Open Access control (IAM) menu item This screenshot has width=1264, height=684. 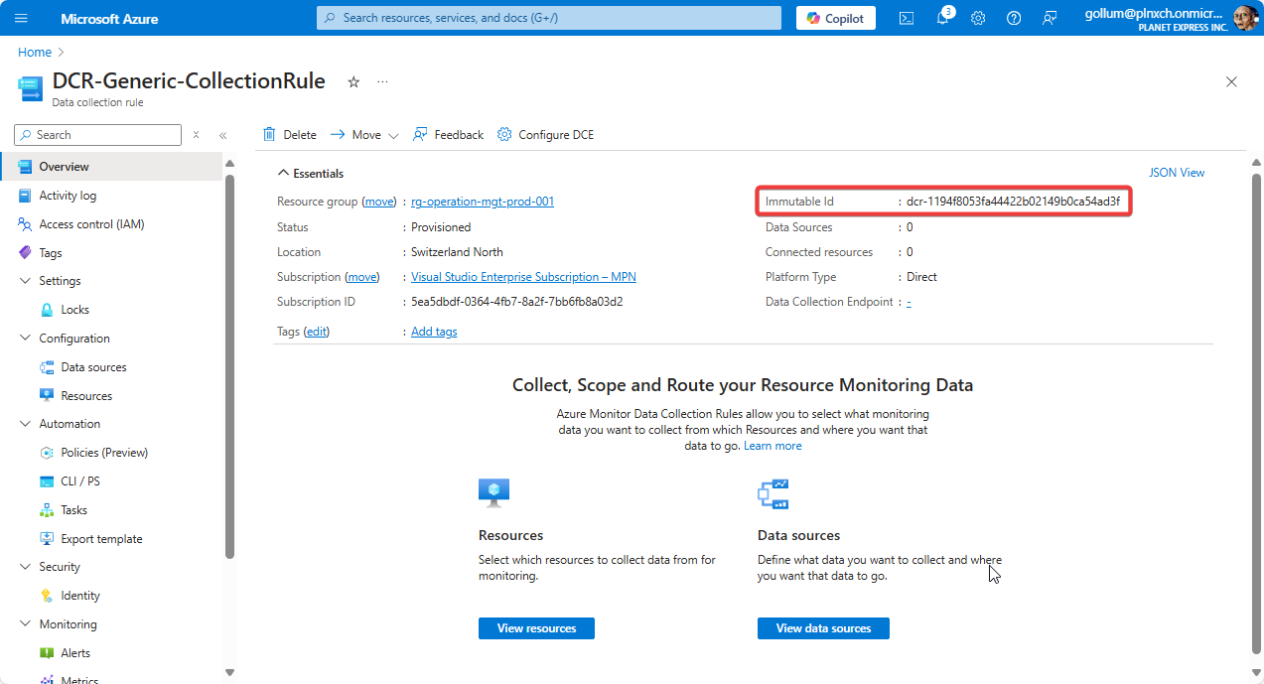(91, 224)
